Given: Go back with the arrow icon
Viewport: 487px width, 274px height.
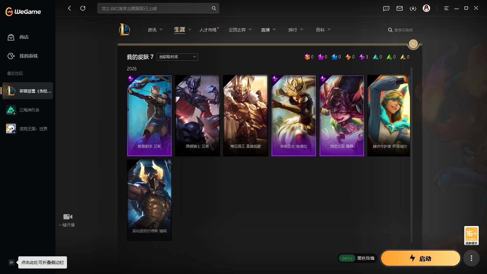Looking at the screenshot, I should (69, 8).
